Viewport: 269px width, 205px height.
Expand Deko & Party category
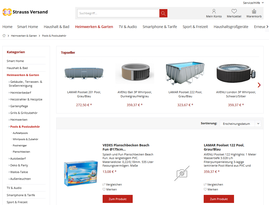[18, 165]
